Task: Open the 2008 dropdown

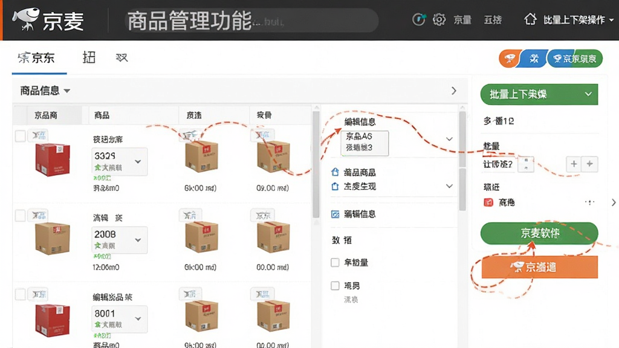Action: 120,240
